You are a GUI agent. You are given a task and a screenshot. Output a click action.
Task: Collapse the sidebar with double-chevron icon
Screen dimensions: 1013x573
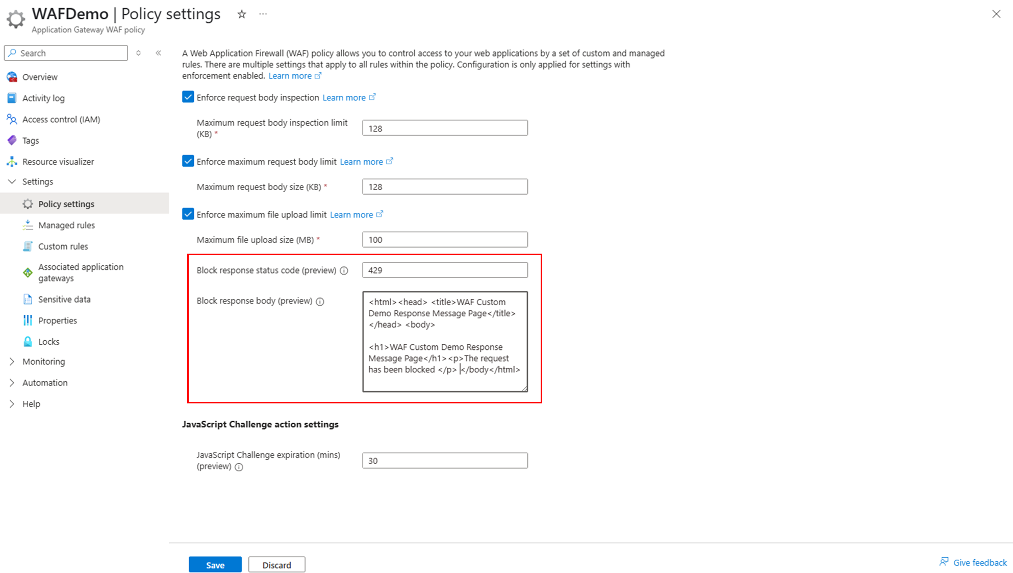tap(159, 53)
